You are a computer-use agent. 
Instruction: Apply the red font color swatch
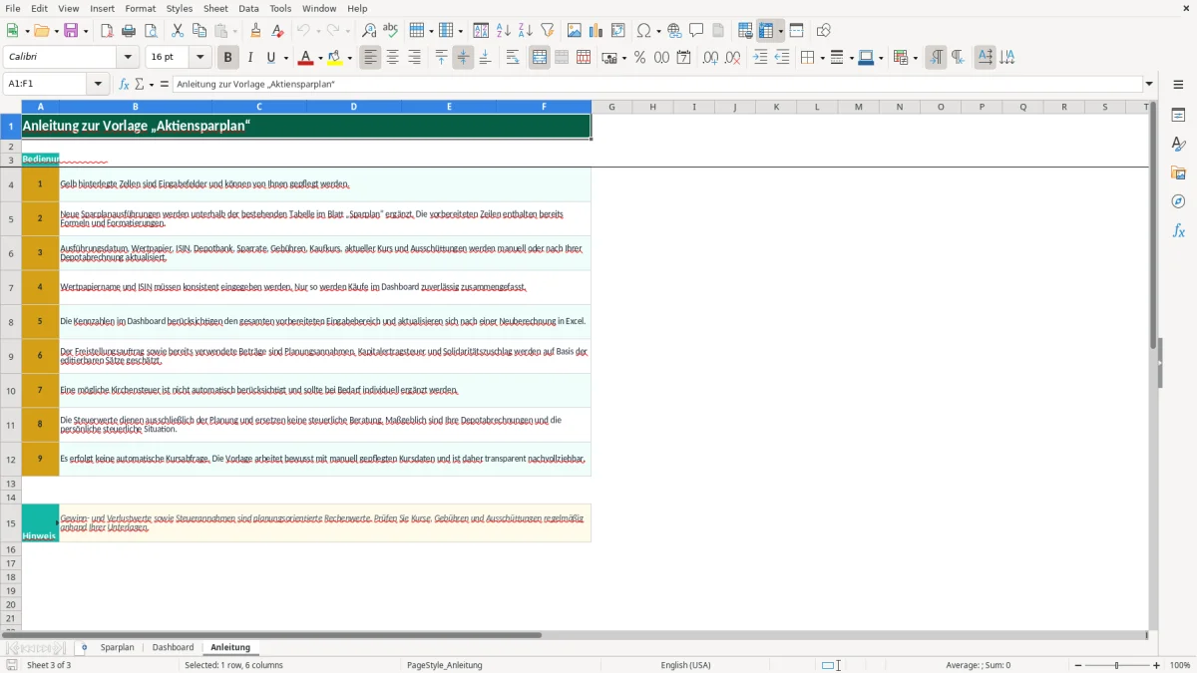pyautogui.click(x=305, y=58)
